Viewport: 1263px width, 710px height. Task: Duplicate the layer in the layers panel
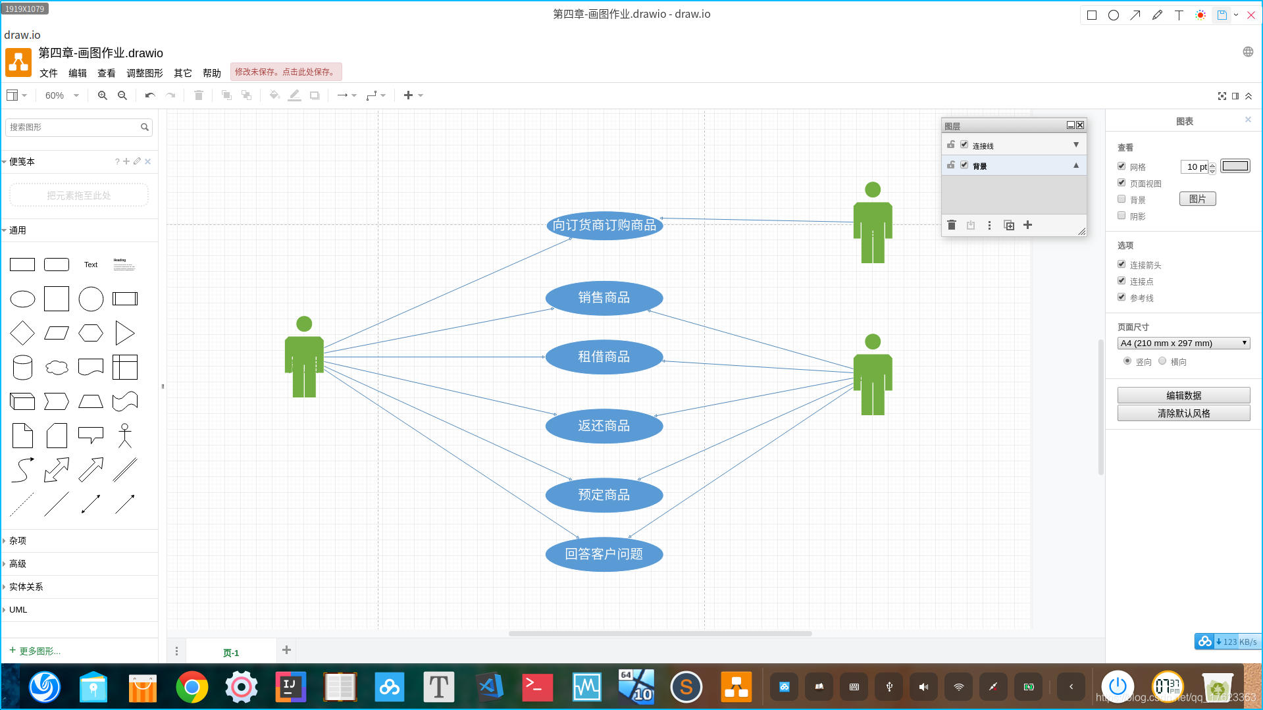tap(1008, 225)
